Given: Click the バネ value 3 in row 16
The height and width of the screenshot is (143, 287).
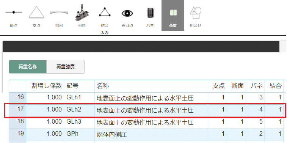Looking at the screenshot, I should click(x=255, y=98).
